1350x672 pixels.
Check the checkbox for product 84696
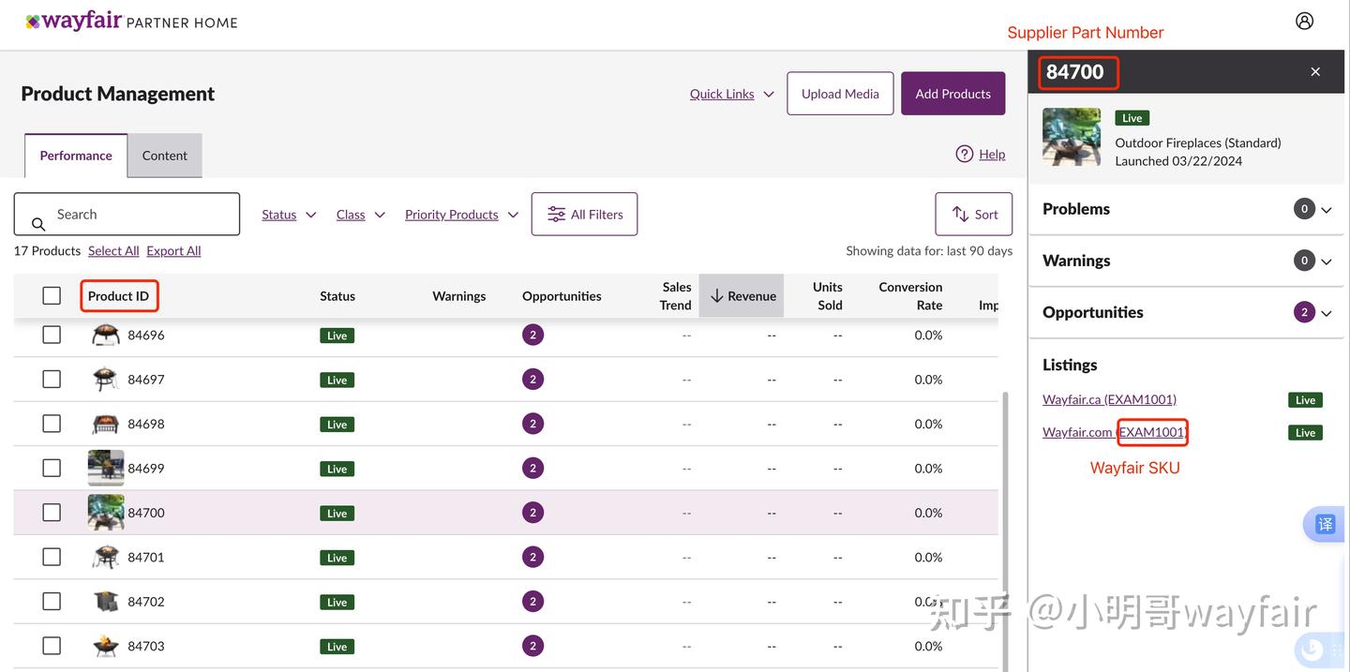[51, 333]
